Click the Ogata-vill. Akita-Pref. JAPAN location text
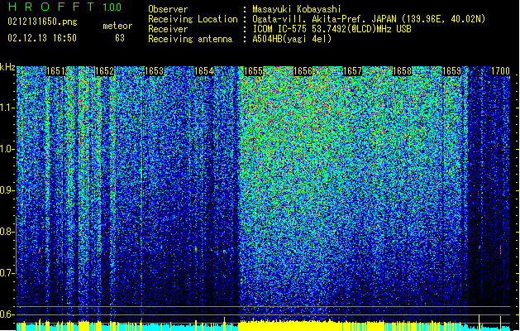The image size is (520, 331). pos(369,19)
